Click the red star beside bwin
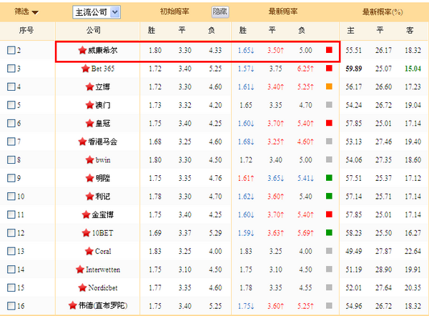This screenshot has width=429, height=316. [89, 159]
